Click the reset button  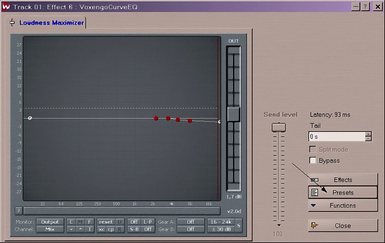point(106,222)
